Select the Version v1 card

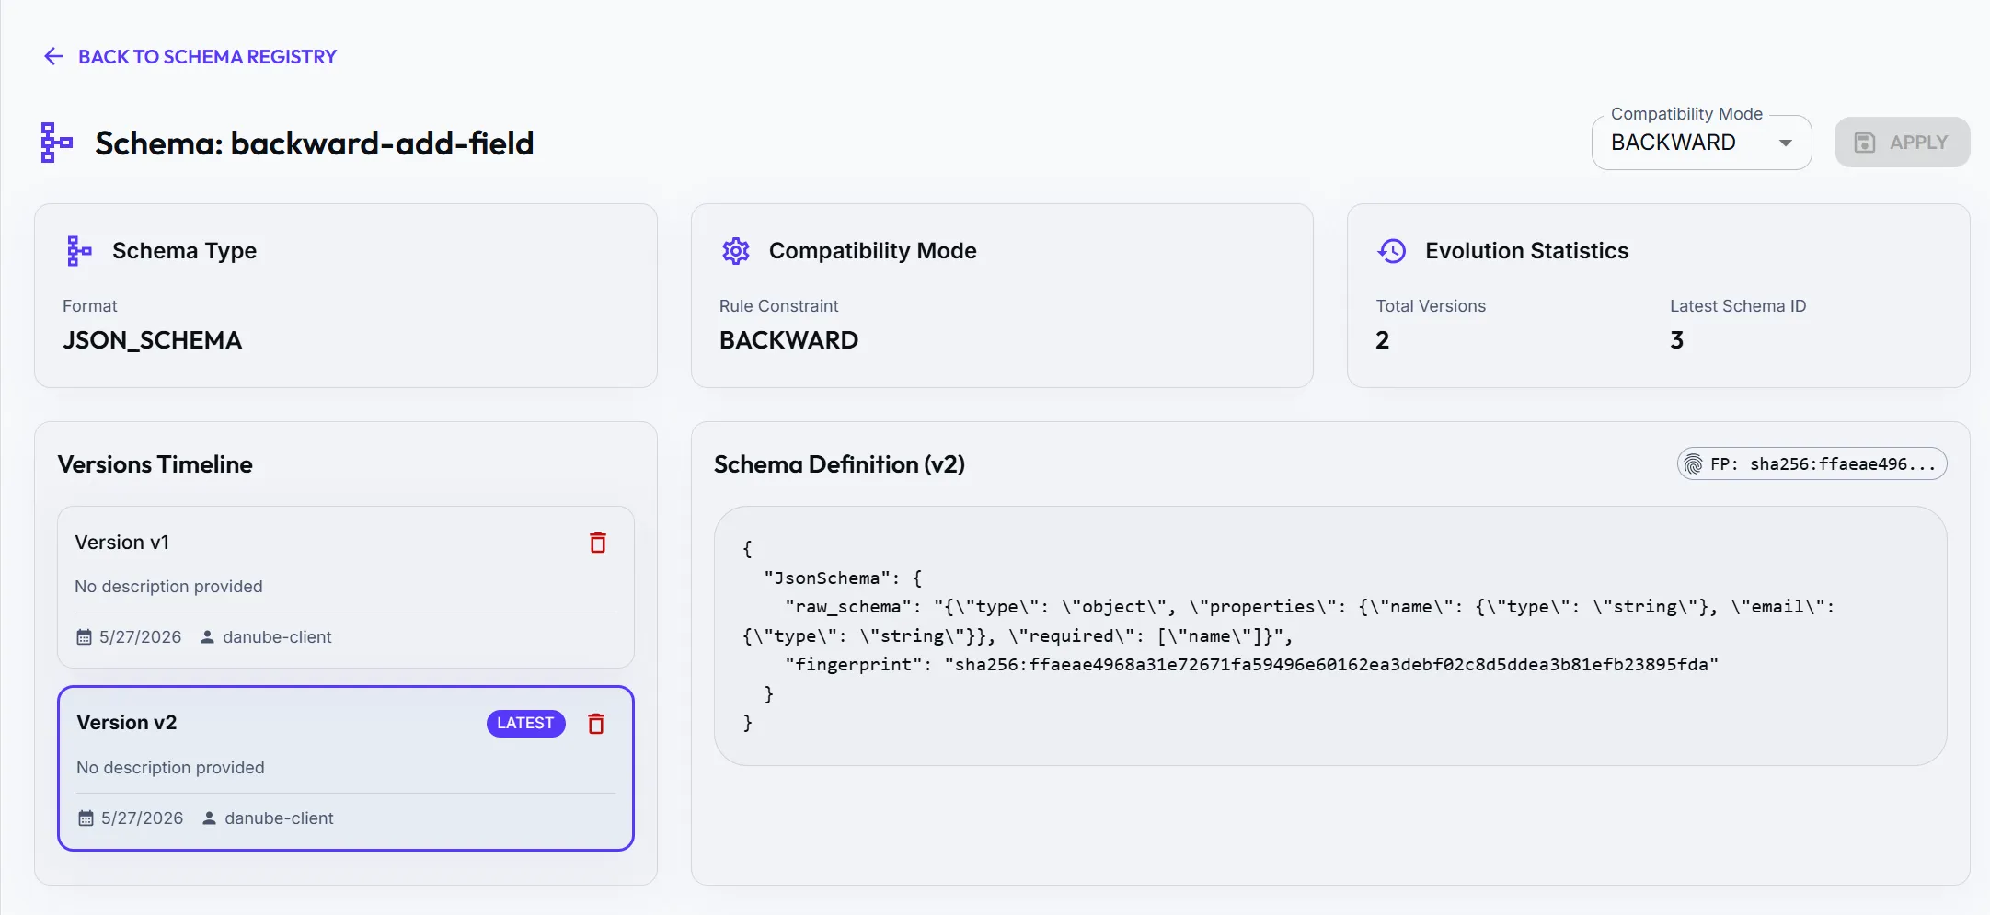click(346, 587)
